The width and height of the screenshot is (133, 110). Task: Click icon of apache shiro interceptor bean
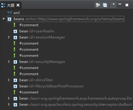[15, 105]
